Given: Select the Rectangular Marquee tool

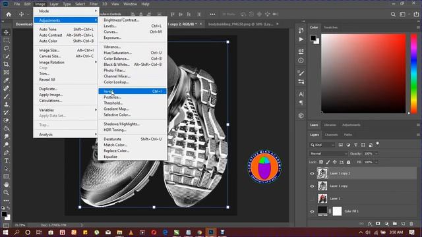Looking at the screenshot, I should pos(6,40).
